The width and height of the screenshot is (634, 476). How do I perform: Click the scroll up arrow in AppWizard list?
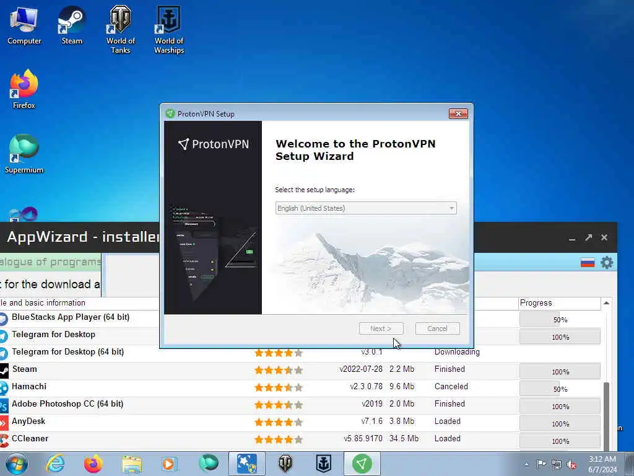(606, 302)
